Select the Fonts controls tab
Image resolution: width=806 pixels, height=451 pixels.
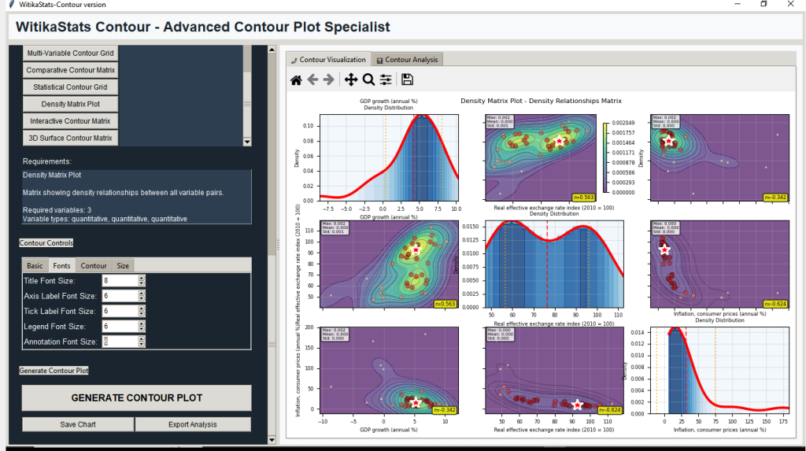point(61,266)
